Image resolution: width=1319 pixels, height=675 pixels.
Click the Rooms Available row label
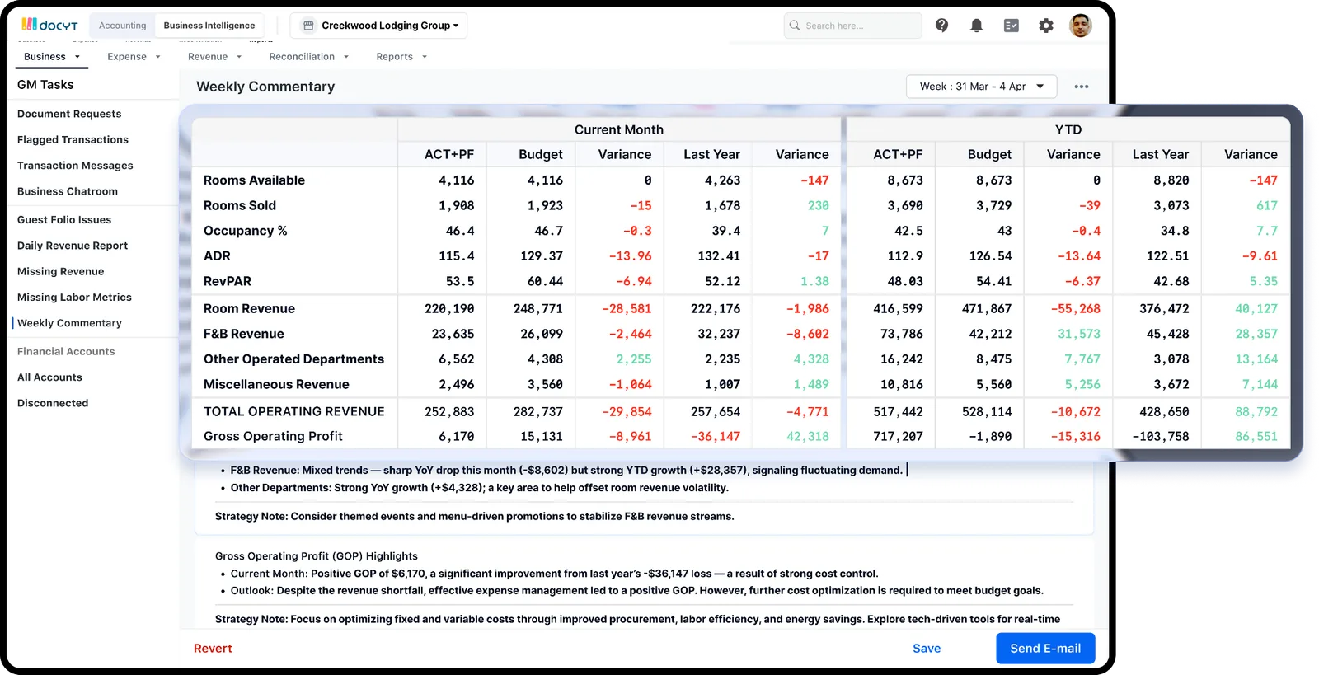pyautogui.click(x=254, y=180)
